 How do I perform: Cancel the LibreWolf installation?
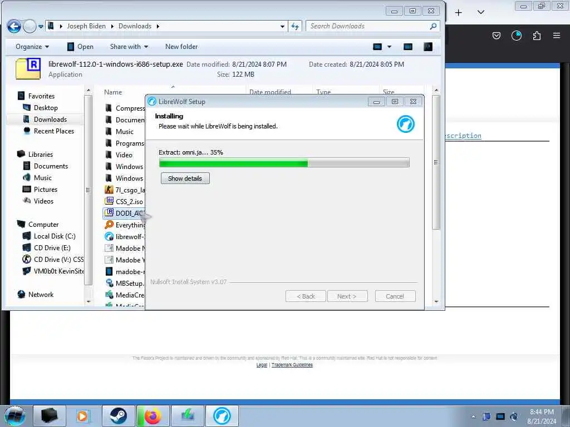[395, 296]
